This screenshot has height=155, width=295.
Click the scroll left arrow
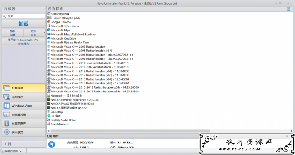[x=49, y=131]
